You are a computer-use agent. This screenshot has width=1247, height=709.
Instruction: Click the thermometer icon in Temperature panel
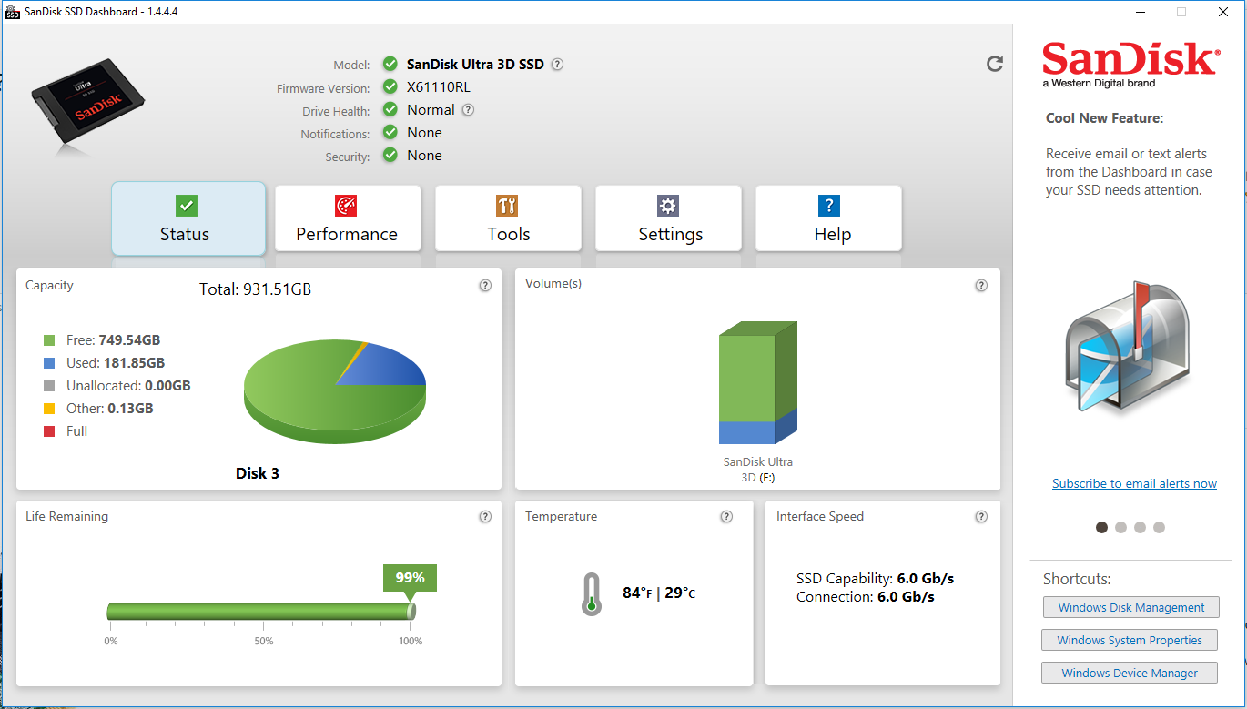592,593
